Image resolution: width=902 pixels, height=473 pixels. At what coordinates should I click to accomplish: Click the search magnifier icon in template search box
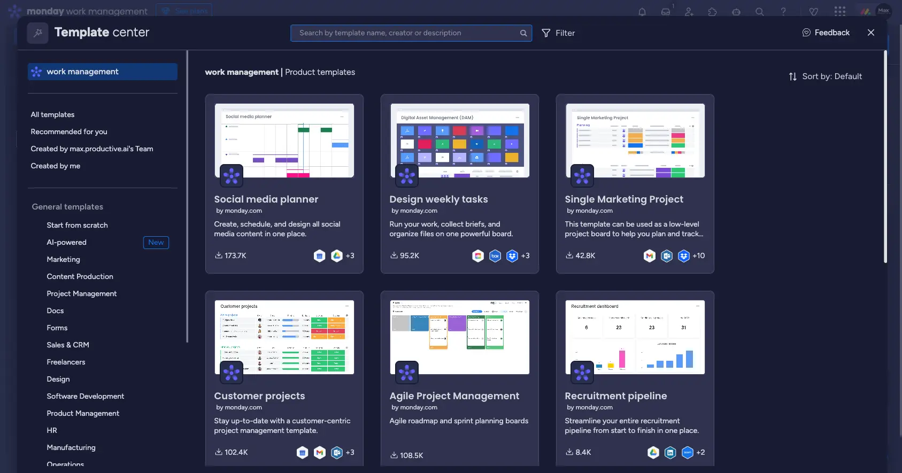(x=523, y=33)
